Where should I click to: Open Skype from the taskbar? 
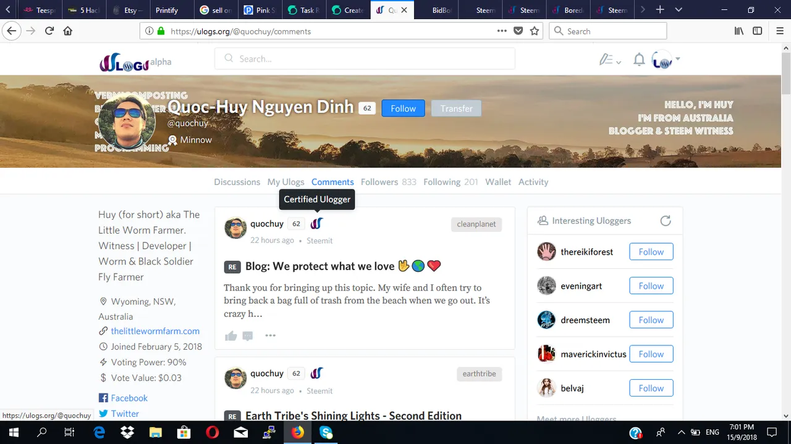tap(326, 433)
